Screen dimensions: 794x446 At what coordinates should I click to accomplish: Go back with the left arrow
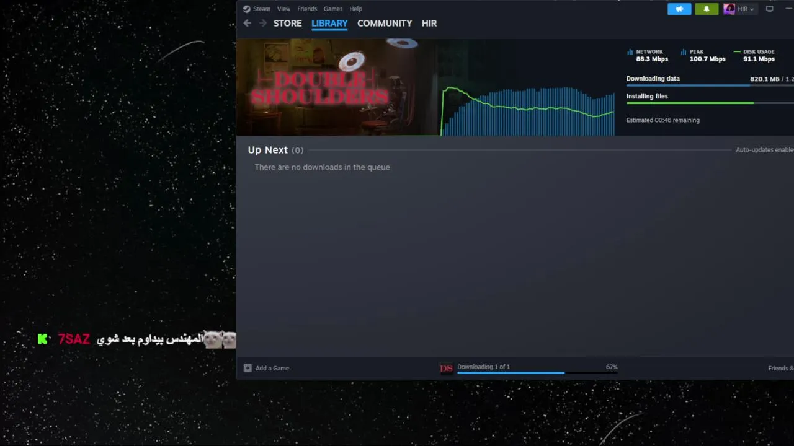(247, 23)
